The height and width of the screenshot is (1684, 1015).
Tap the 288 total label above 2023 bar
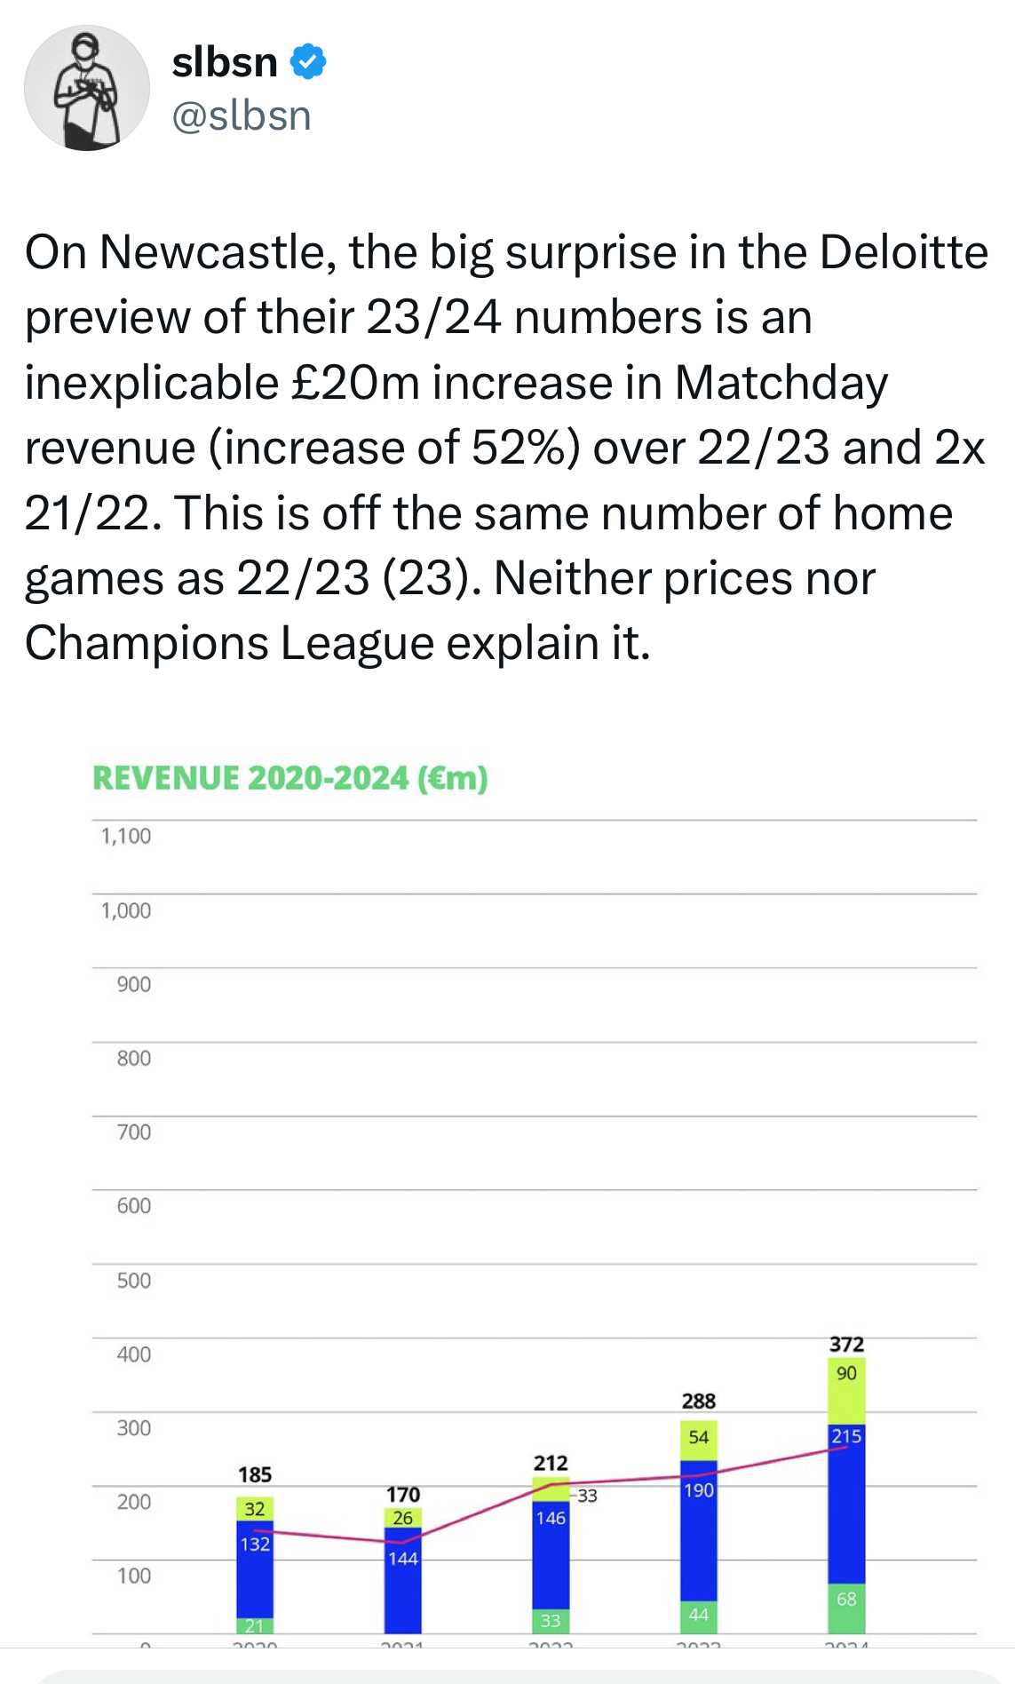(699, 1402)
